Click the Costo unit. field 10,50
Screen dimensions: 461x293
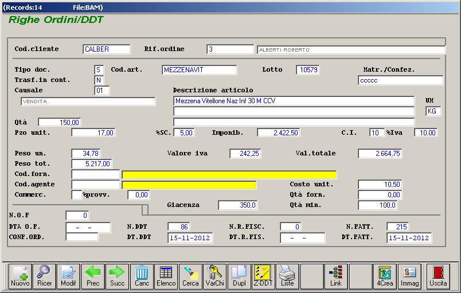pyautogui.click(x=380, y=185)
